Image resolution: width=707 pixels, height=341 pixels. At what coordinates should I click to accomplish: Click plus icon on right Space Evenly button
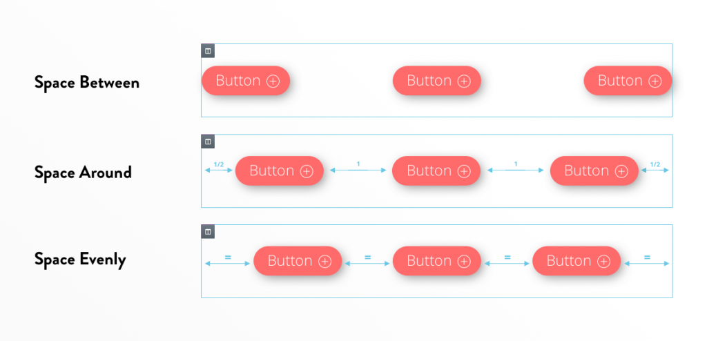[x=604, y=262]
